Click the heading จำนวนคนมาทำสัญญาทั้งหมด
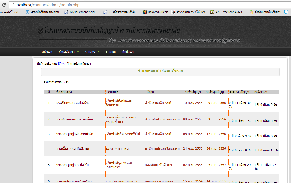The height and width of the screenshot is (183, 291). click(x=160, y=70)
